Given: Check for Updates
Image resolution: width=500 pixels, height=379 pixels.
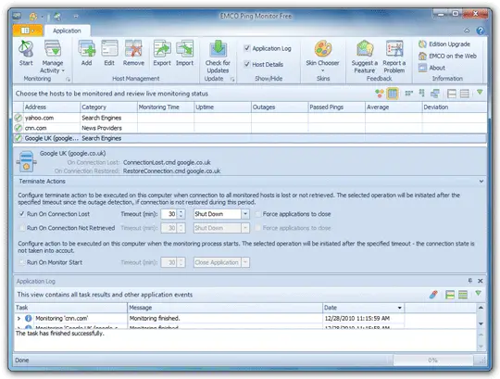Looking at the screenshot, I should click(x=218, y=57).
